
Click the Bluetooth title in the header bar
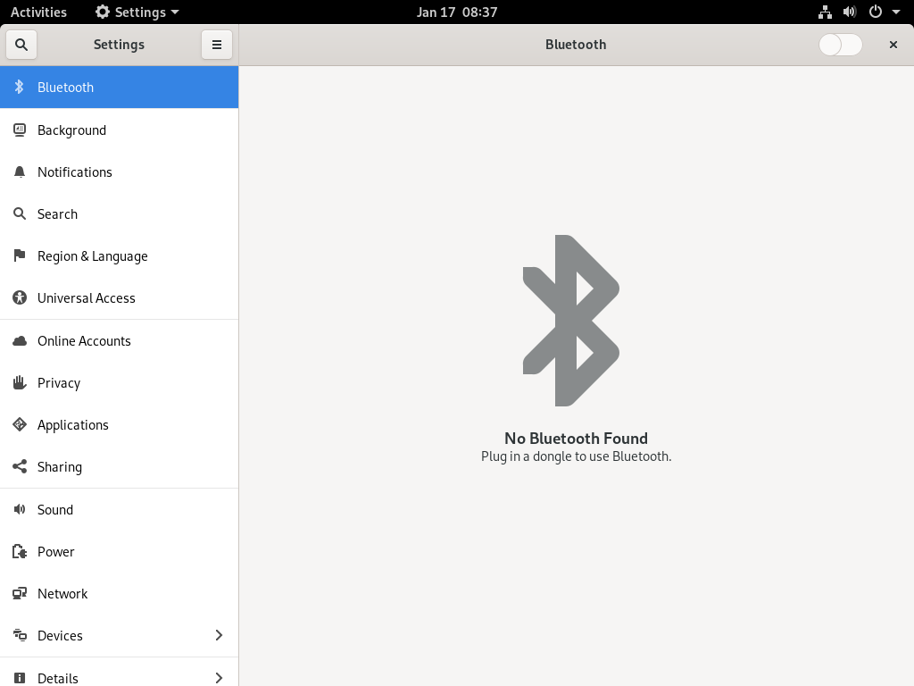tap(576, 45)
